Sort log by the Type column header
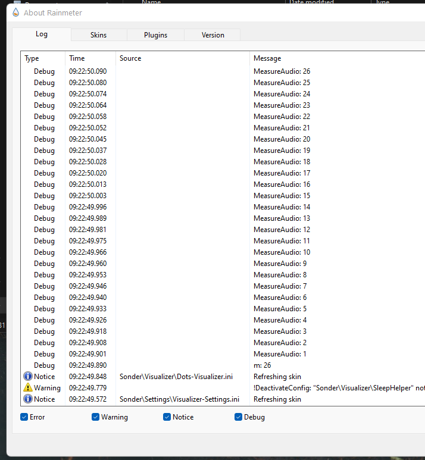This screenshot has height=460, width=425. [x=43, y=58]
